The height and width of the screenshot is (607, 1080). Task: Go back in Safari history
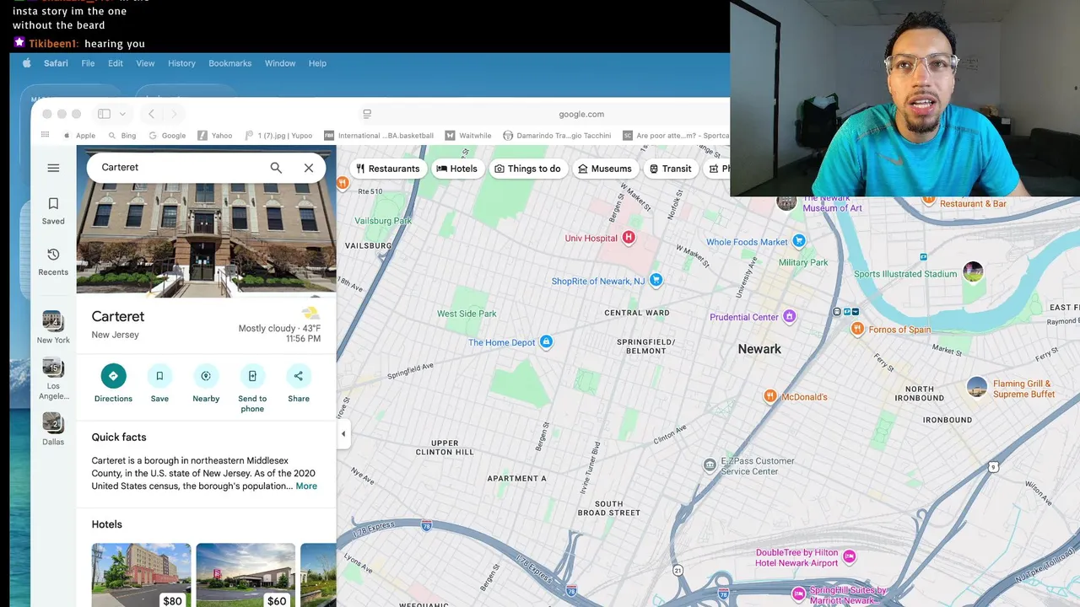(x=151, y=114)
